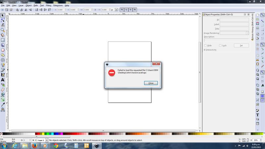Open the Layer 1 layer dropdown

coord(47,140)
